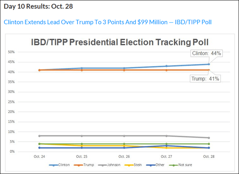Image resolution: width=239 pixels, height=174 pixels.
Task: Select the chart title text
Action: (x=119, y=42)
